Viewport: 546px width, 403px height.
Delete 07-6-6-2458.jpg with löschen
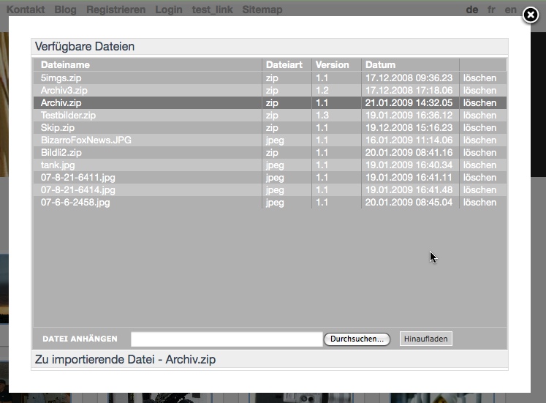pyautogui.click(x=479, y=202)
